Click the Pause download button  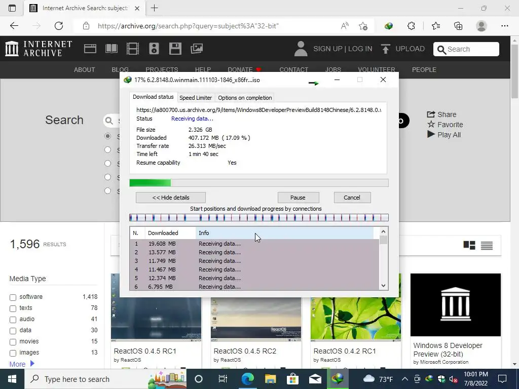(298, 198)
